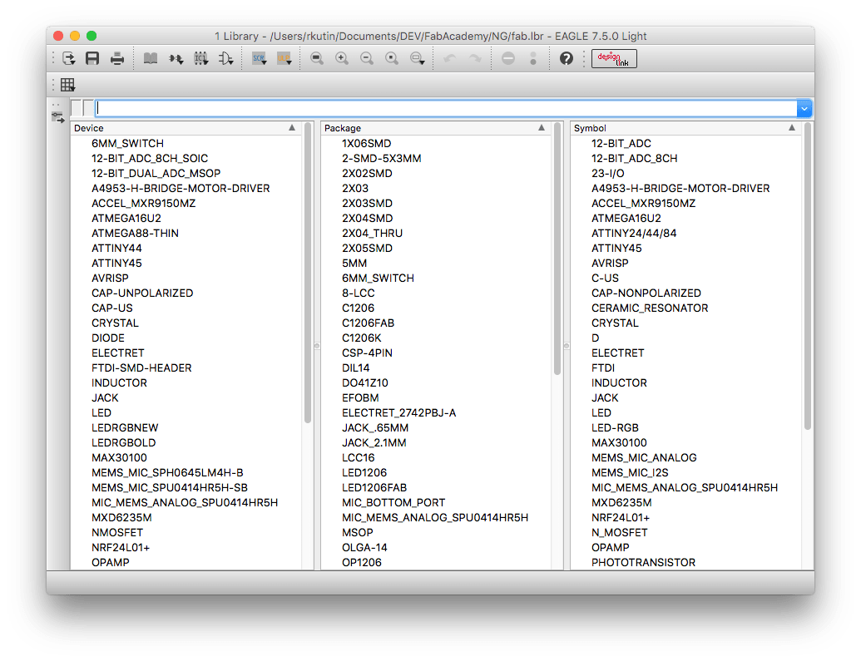Select package 2-SMD-5X3MM
Viewport: 861px width, 661px height.
(381, 158)
